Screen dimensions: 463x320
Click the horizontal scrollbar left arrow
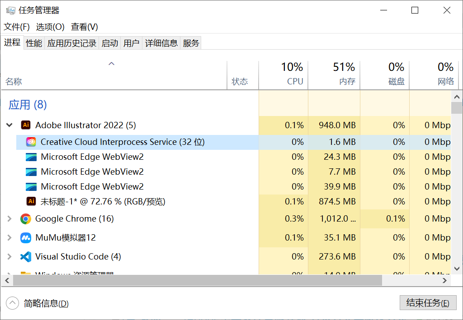tap(7, 281)
